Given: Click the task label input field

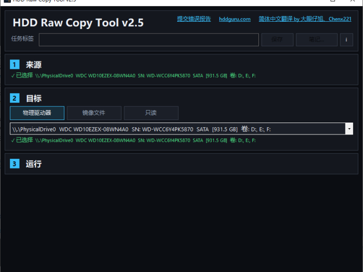Looking at the screenshot, I should [149, 40].
